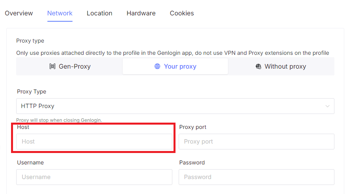Select the Cookies tab
The height and width of the screenshot is (194, 351).
pos(182,13)
